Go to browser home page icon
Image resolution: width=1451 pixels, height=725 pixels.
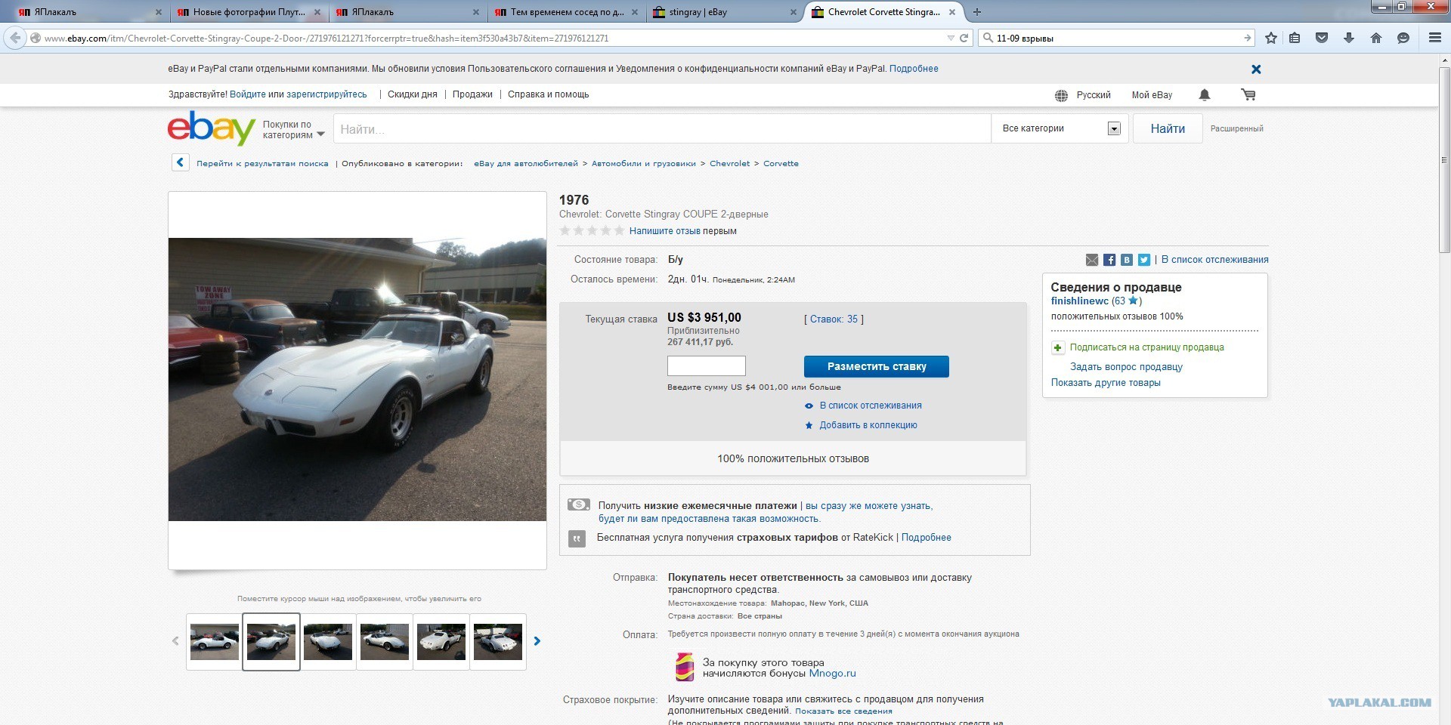1376,38
